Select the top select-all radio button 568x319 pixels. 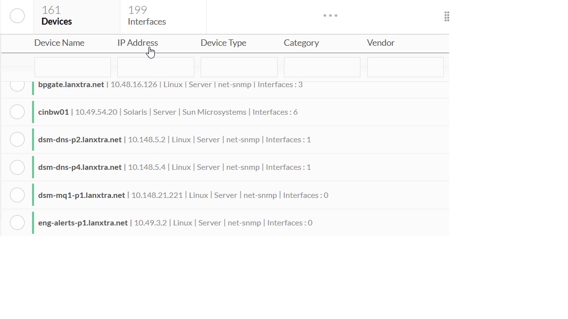(17, 16)
